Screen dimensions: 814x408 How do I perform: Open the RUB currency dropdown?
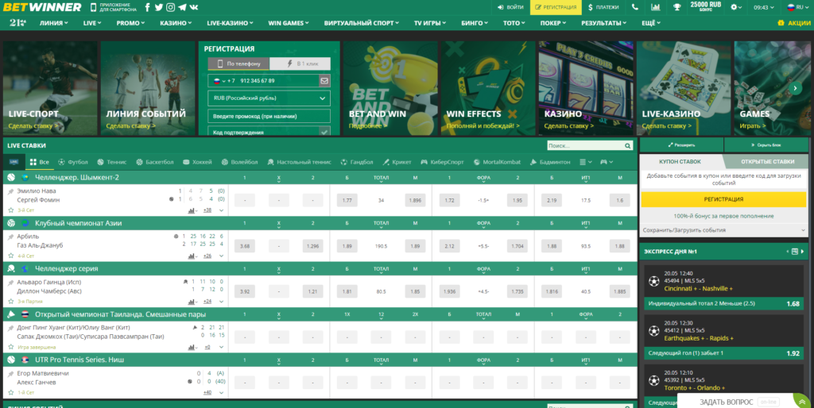coord(269,98)
